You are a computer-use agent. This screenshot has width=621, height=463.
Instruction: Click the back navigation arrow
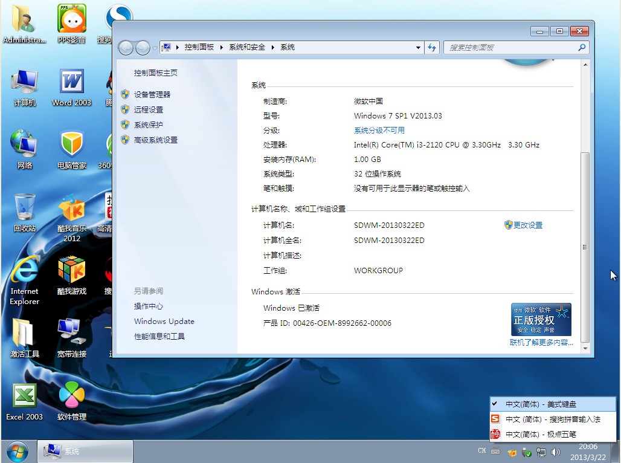point(126,48)
